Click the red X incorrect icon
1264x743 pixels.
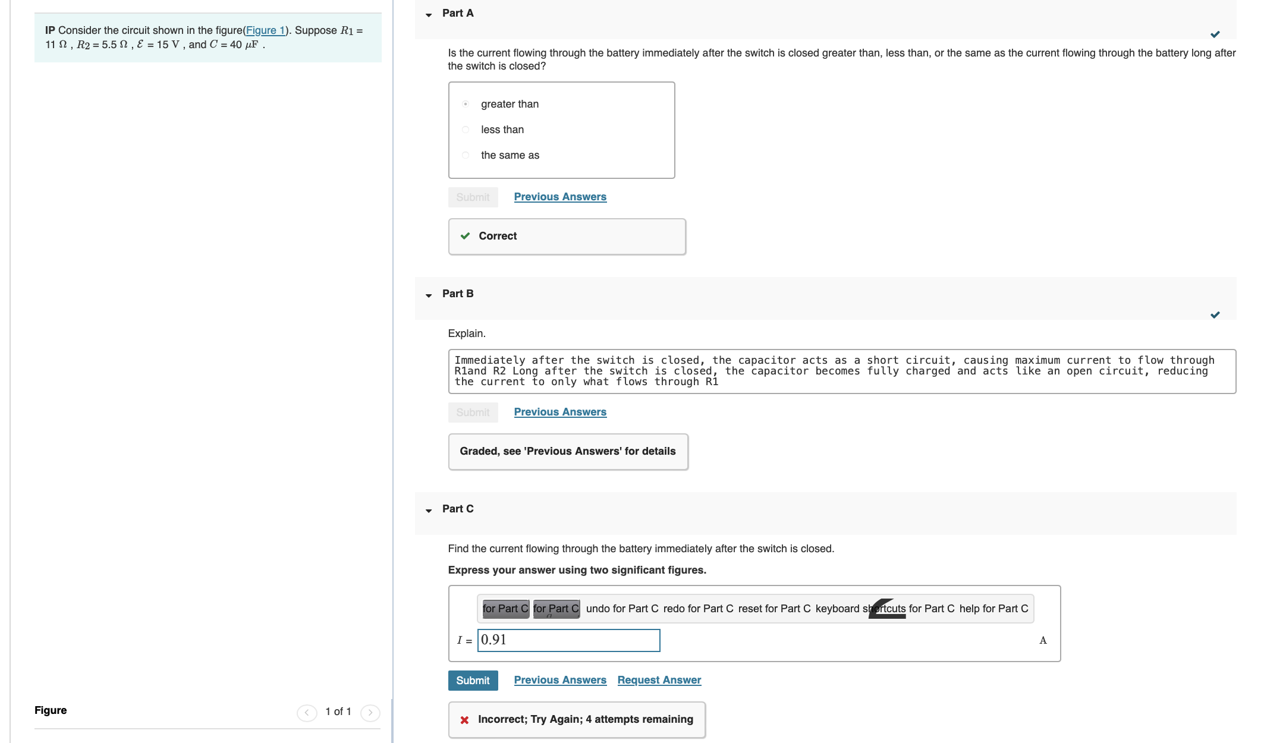(x=464, y=720)
